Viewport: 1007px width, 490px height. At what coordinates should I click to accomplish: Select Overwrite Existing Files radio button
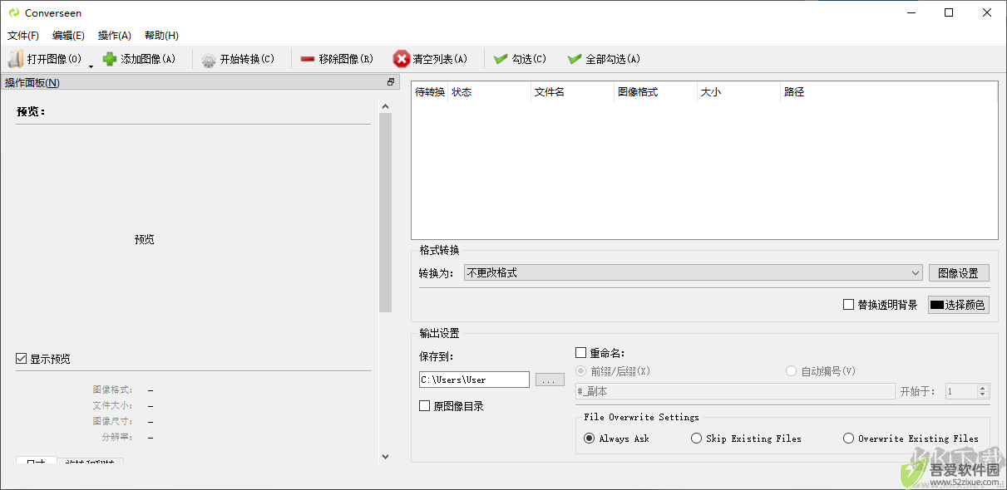848,439
